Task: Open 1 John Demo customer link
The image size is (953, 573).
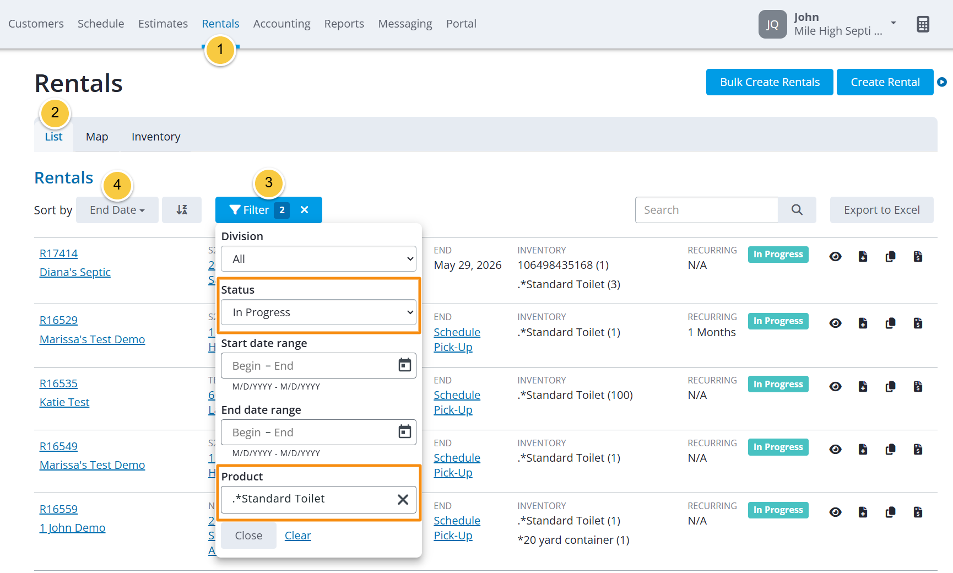Action: tap(72, 528)
